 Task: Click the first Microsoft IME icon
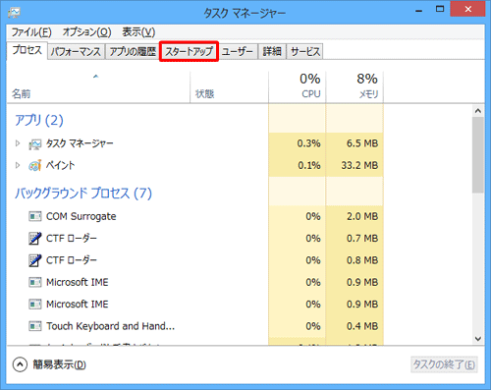click(35, 282)
